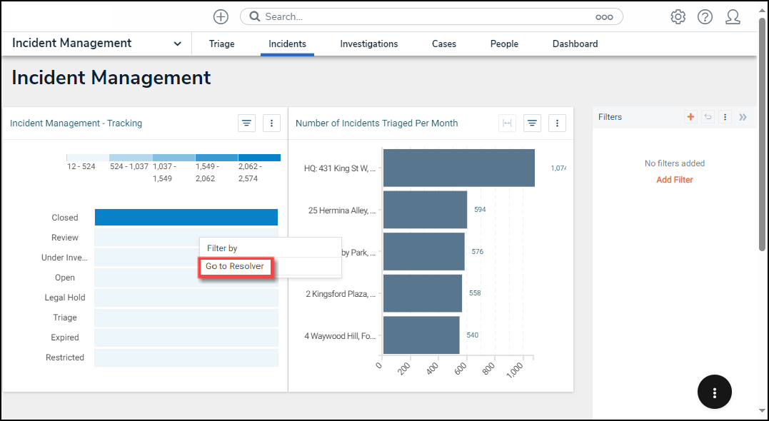The width and height of the screenshot is (769, 421).
Task: Collapse the Filters panel with double chevron
Action: coord(743,117)
